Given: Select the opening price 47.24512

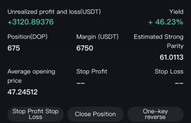Looking at the screenshot, I should click(x=23, y=92).
